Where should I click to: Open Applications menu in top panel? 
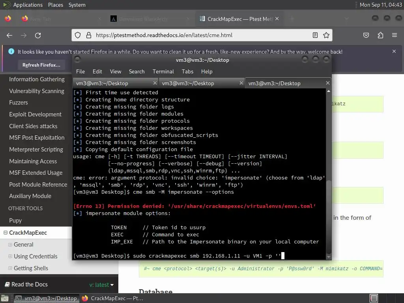[x=28, y=5]
